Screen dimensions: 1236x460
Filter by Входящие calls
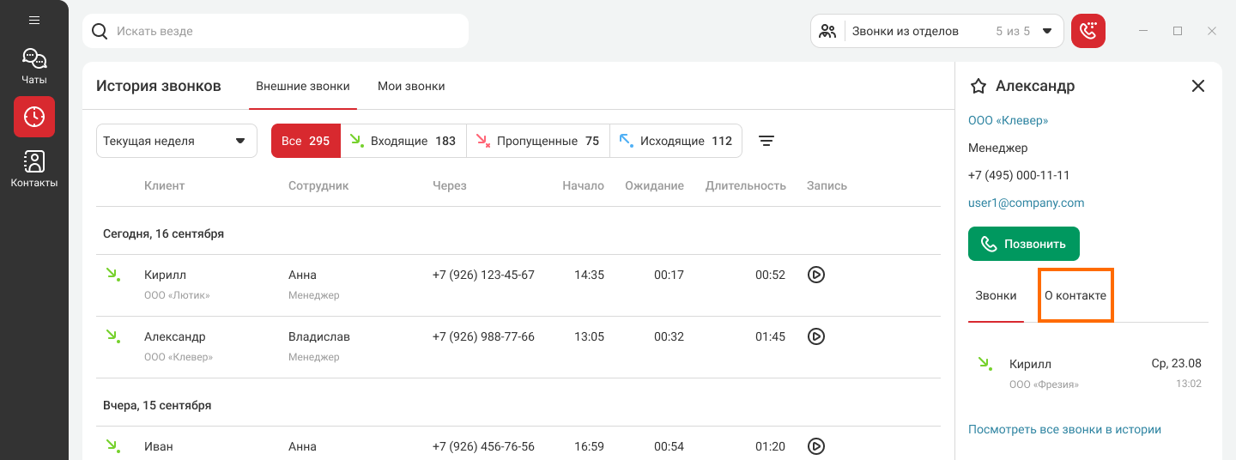tap(403, 141)
